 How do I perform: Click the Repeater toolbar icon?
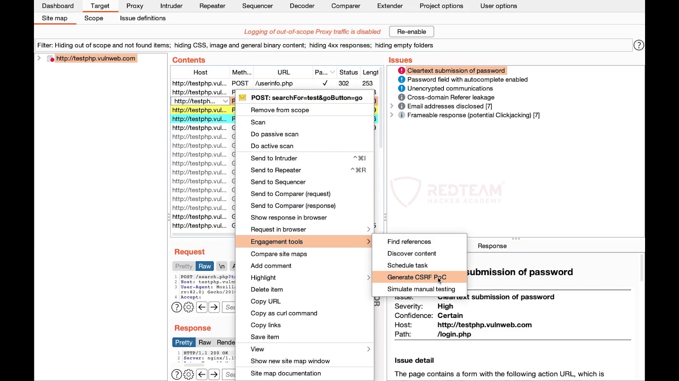(x=213, y=6)
